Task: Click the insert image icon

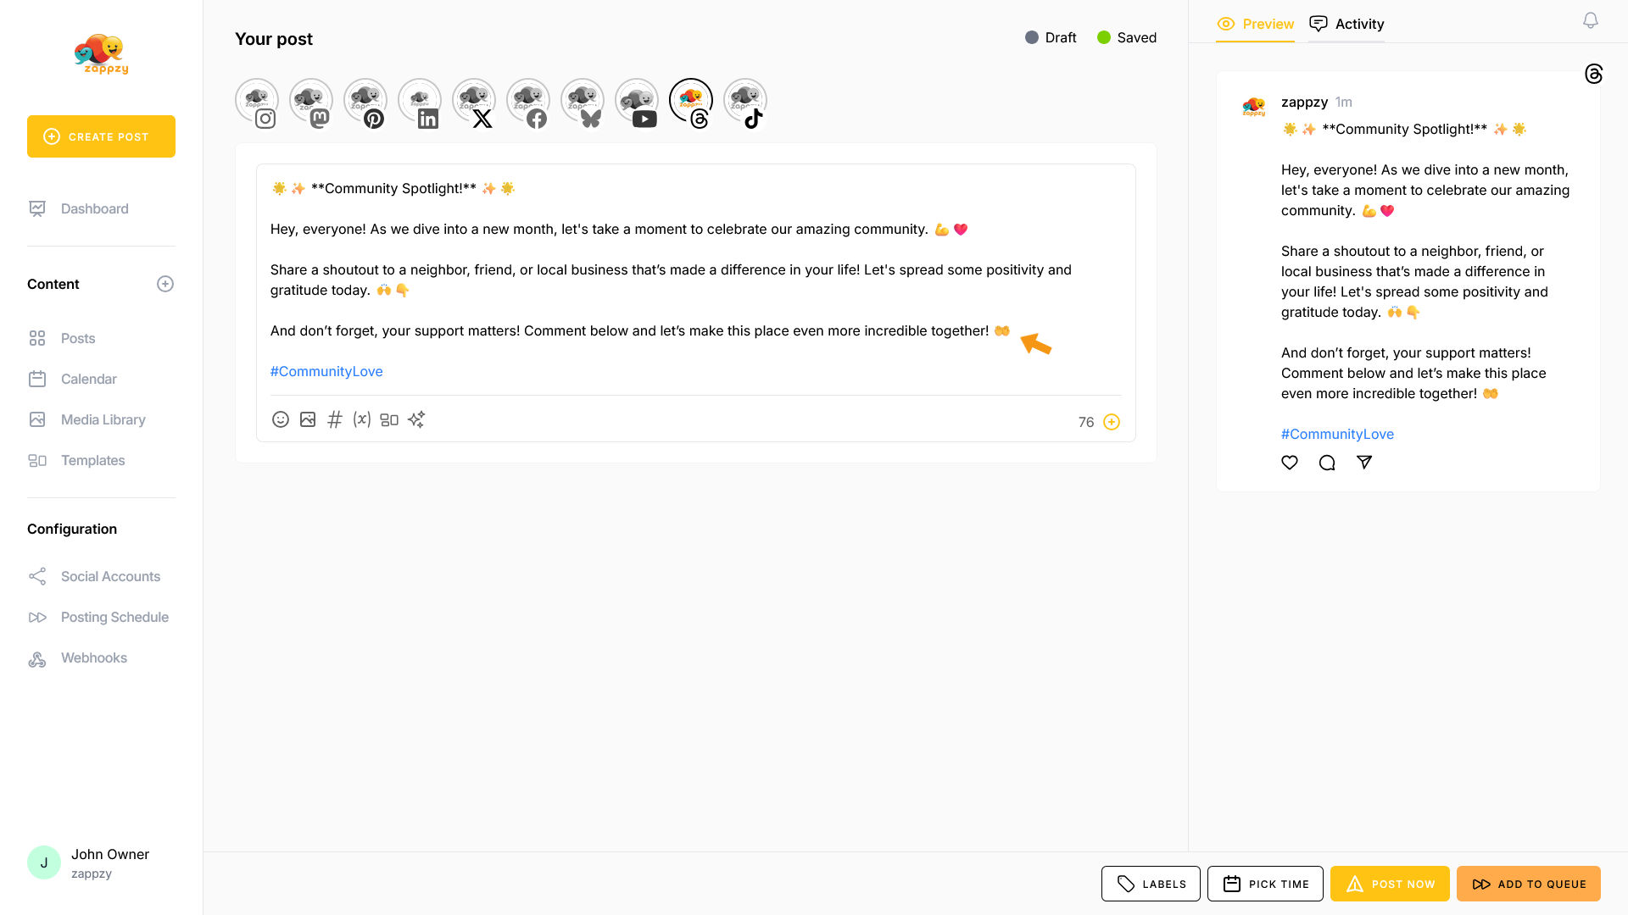Action: coord(308,419)
